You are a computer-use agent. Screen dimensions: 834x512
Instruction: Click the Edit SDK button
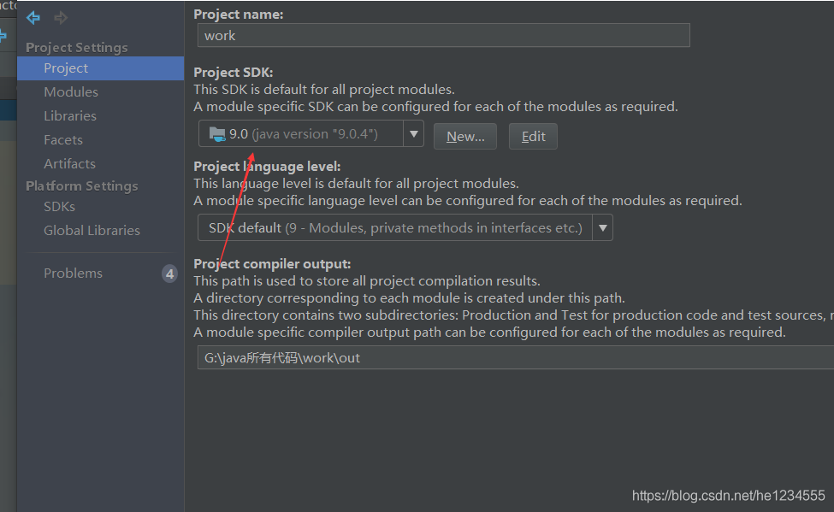[533, 137]
